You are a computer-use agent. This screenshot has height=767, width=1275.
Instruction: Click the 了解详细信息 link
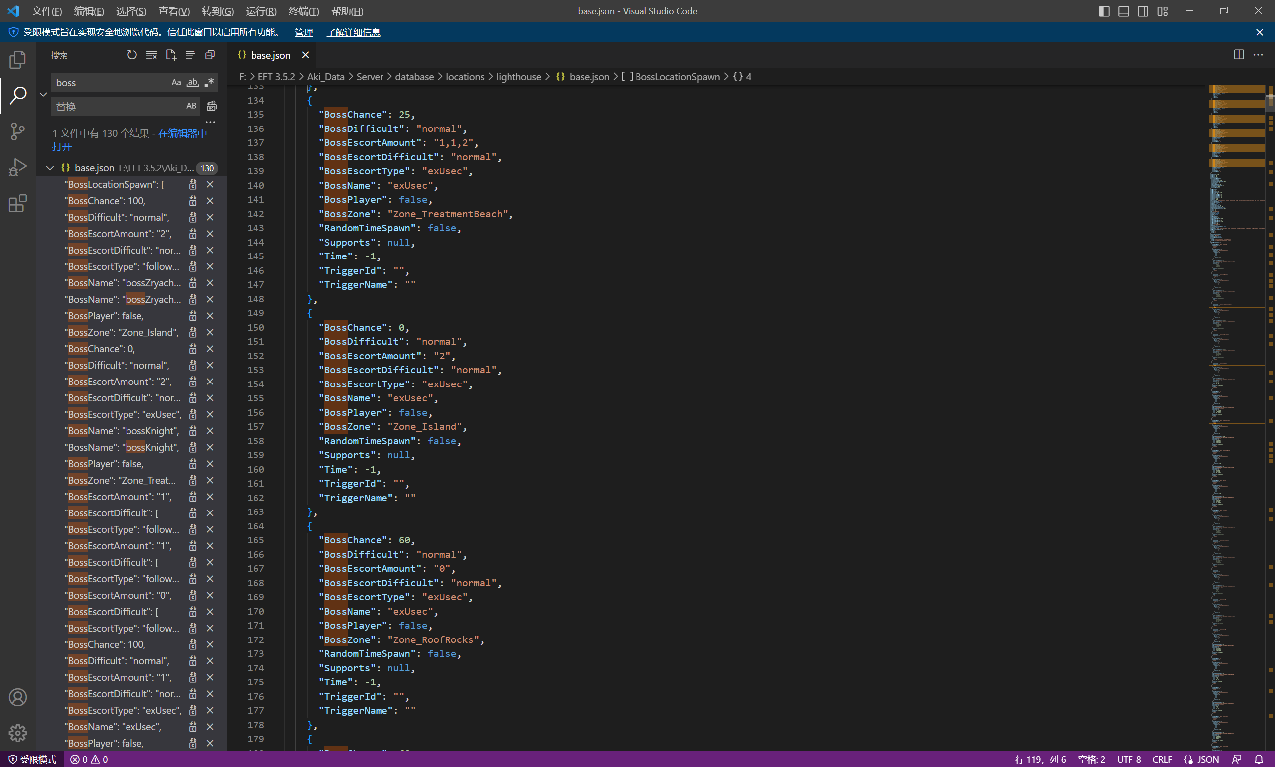pyautogui.click(x=353, y=32)
